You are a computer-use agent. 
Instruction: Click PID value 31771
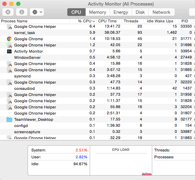click(186, 39)
